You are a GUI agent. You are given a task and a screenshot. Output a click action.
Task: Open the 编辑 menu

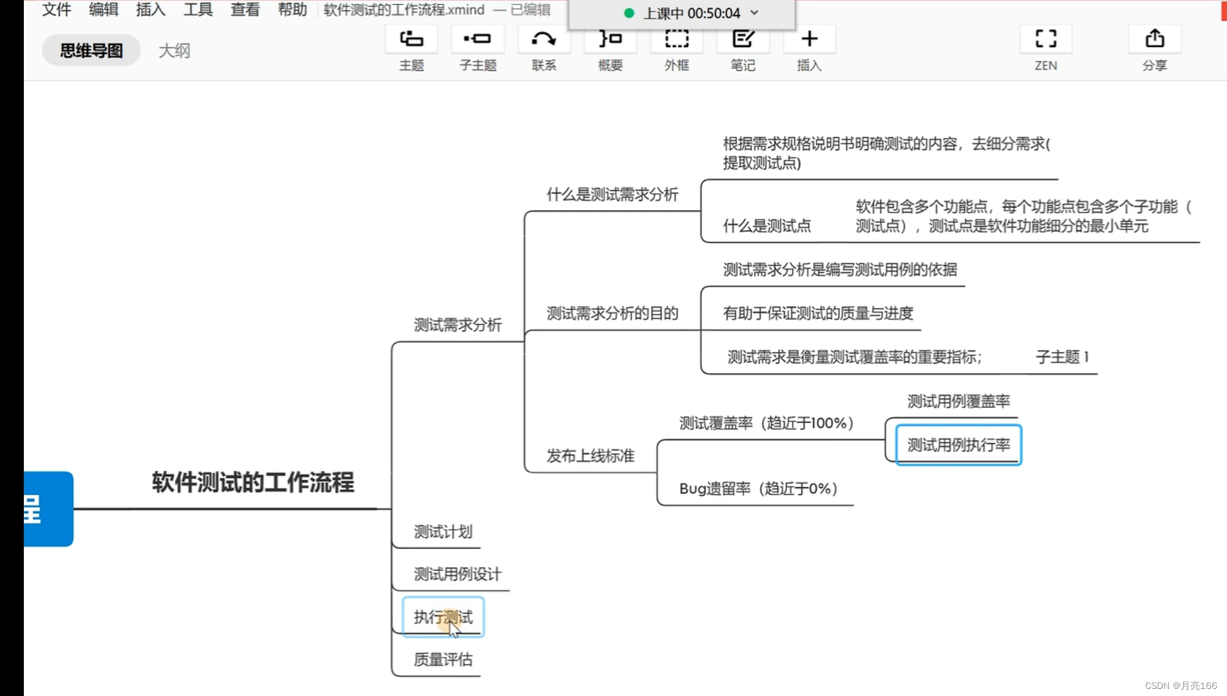(103, 10)
